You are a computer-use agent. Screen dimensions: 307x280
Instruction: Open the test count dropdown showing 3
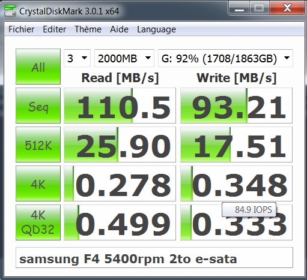click(77, 58)
